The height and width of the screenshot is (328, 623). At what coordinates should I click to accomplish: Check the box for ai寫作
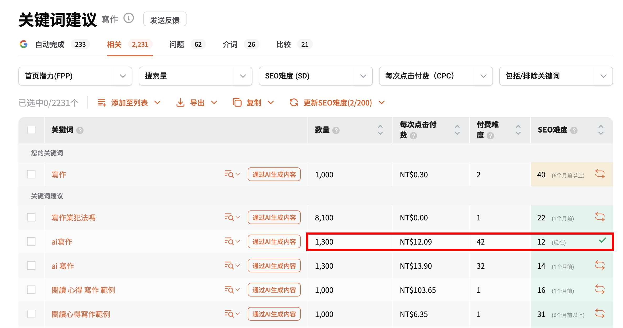point(31,241)
